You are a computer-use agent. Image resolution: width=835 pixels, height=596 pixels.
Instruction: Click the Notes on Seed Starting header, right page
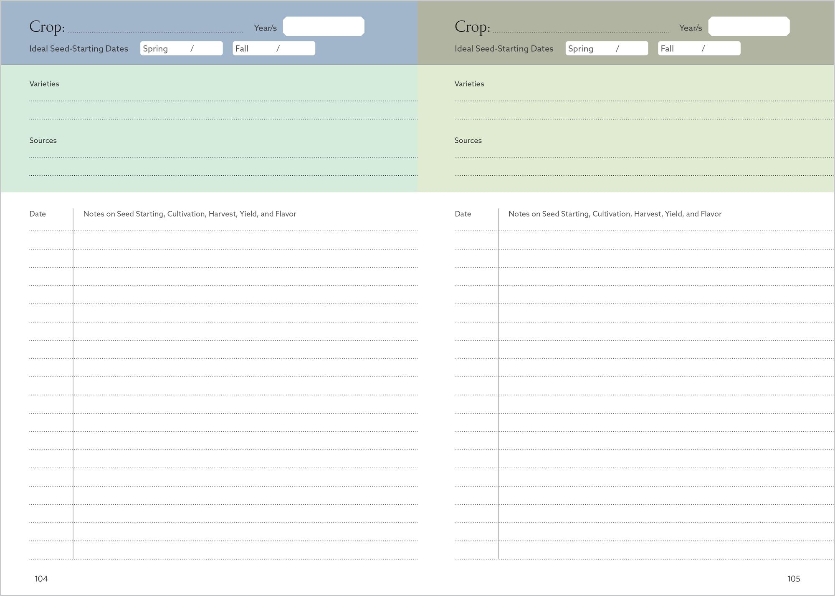(615, 214)
